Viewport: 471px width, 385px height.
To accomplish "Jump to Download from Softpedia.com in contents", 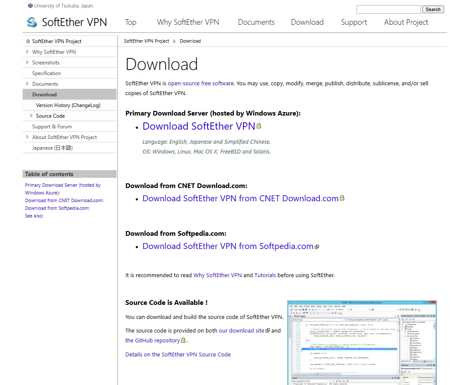I will (x=57, y=208).
